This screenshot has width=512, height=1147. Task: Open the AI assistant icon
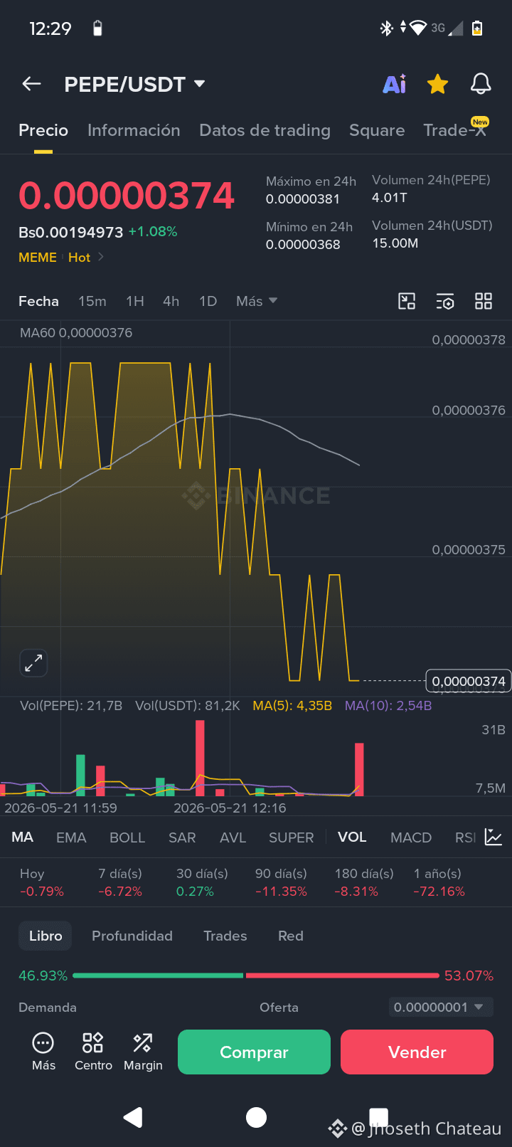pyautogui.click(x=395, y=84)
